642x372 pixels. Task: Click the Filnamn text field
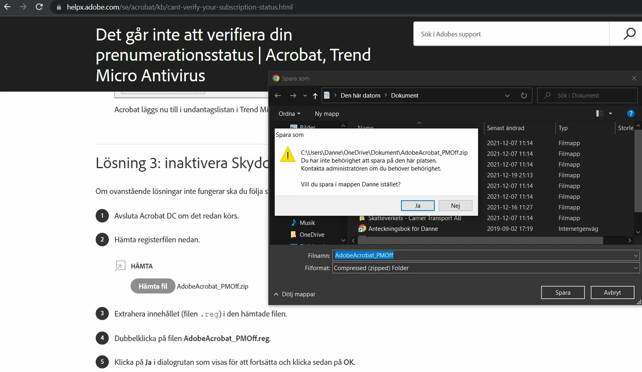click(482, 255)
